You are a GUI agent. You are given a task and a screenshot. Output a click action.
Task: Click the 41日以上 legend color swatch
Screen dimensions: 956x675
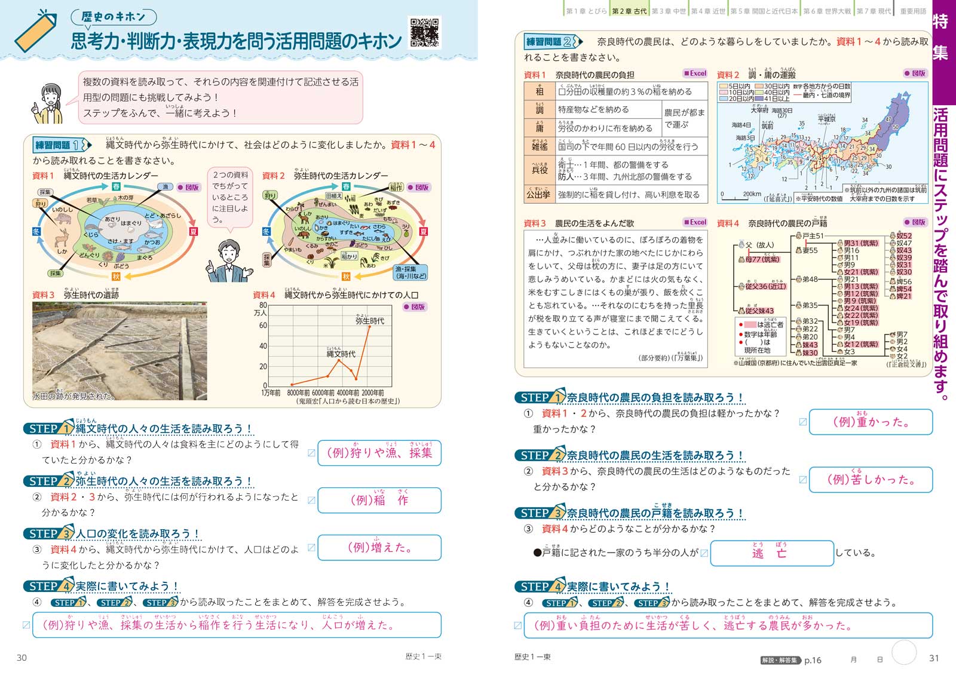tap(759, 99)
